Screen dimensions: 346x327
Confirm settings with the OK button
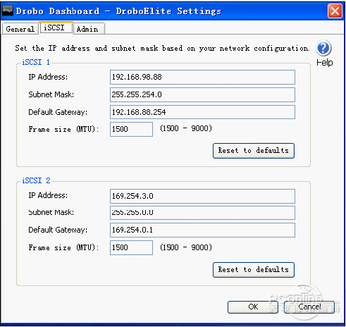[253, 307]
